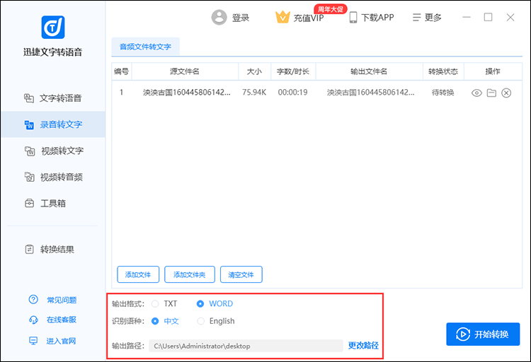The width and height of the screenshot is (531, 362).
Task: Click the 清空文件 button
Action: coord(241,274)
